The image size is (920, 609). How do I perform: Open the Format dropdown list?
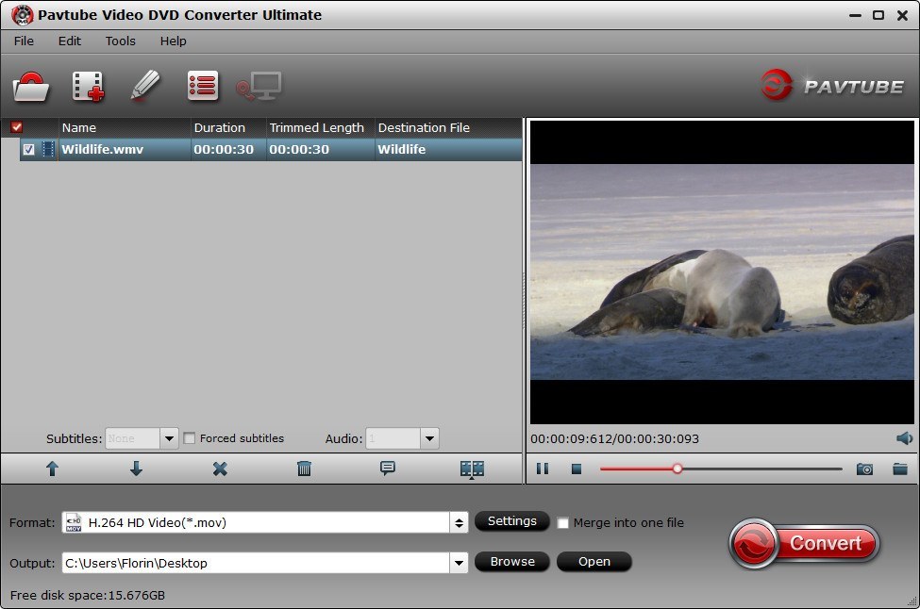[x=459, y=521]
